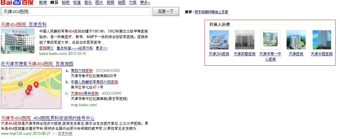The width and height of the screenshot is (340, 139).
Task: Open related search 天津医院 text link
Action: [x=296, y=54]
